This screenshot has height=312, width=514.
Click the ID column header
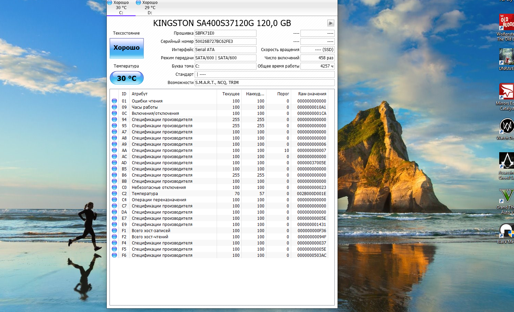(124, 94)
